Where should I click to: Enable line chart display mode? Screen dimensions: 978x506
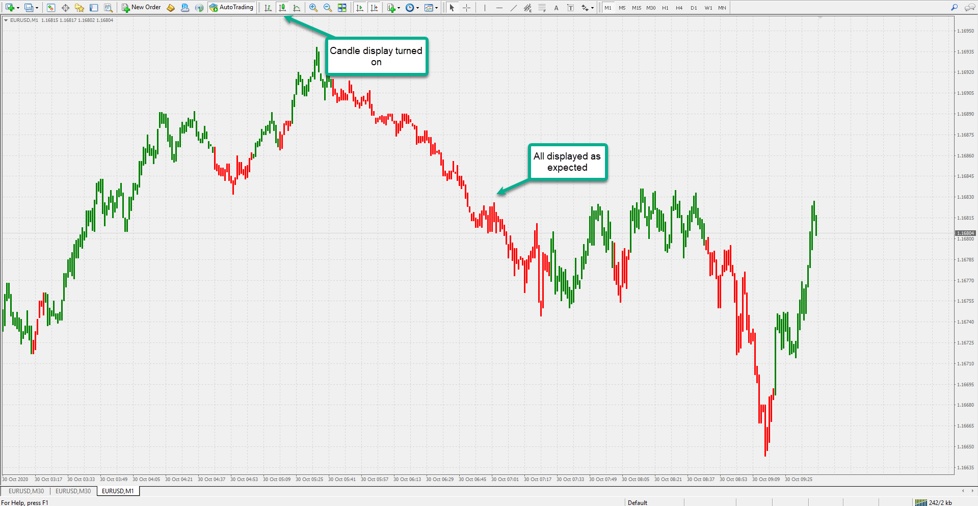pos(296,7)
